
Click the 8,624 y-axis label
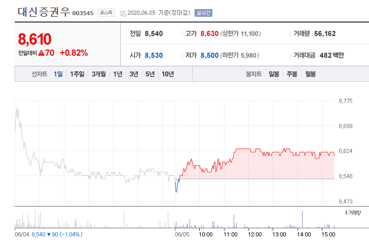(346, 151)
